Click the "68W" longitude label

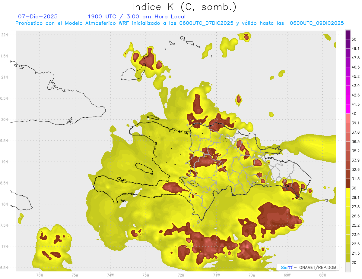point(322,275)
